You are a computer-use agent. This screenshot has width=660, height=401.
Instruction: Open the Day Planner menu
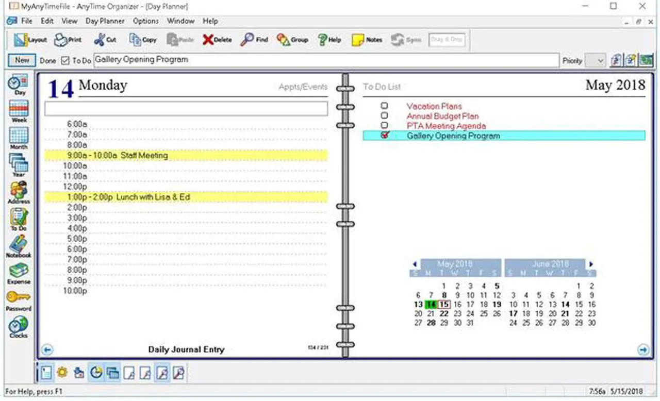point(105,21)
